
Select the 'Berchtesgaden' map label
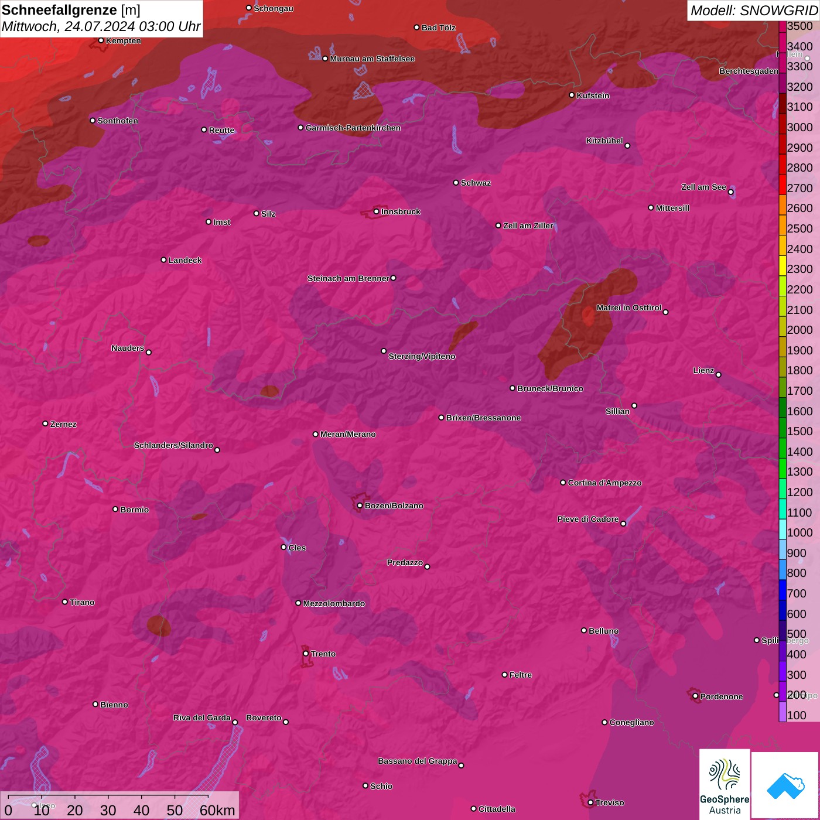pos(749,71)
